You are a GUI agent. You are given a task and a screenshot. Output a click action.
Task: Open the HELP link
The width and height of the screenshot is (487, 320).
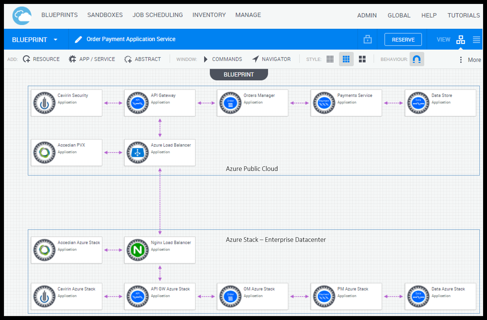(429, 15)
